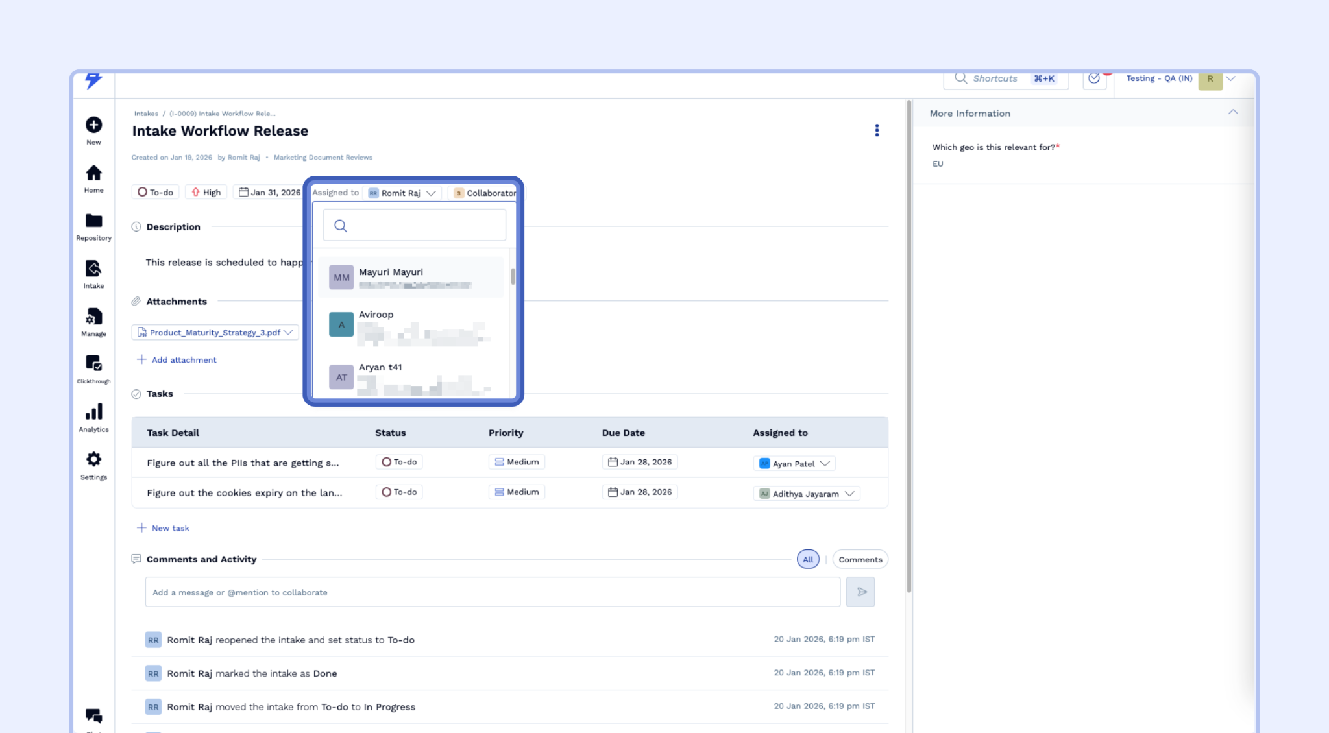1329x733 pixels.
Task: Open the Analytics bar chart icon
Action: [x=93, y=412]
